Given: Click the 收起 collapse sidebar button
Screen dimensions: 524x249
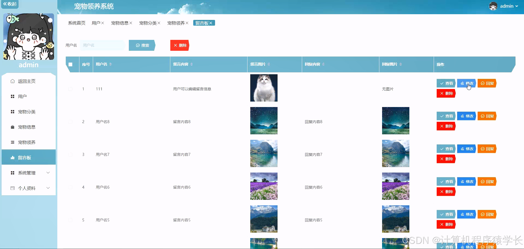Looking at the screenshot, I should pyautogui.click(x=10, y=4).
